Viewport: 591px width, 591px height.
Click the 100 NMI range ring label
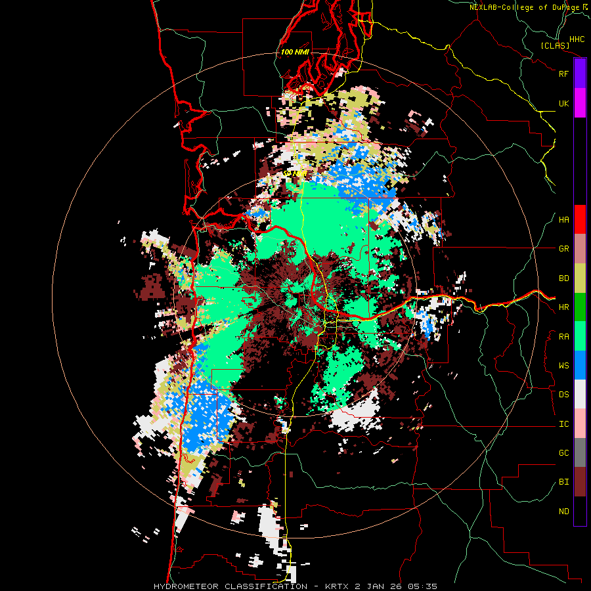[295, 52]
